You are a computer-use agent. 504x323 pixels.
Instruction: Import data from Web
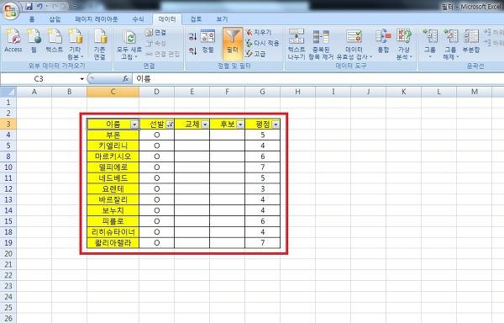click(x=34, y=41)
